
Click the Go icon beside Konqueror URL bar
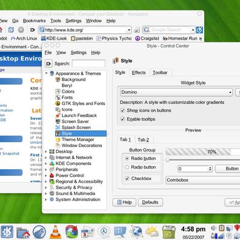coord(137,30)
